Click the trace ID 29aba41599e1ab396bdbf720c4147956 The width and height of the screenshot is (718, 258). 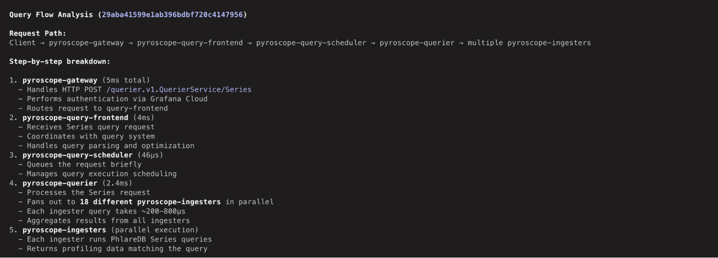tap(172, 15)
